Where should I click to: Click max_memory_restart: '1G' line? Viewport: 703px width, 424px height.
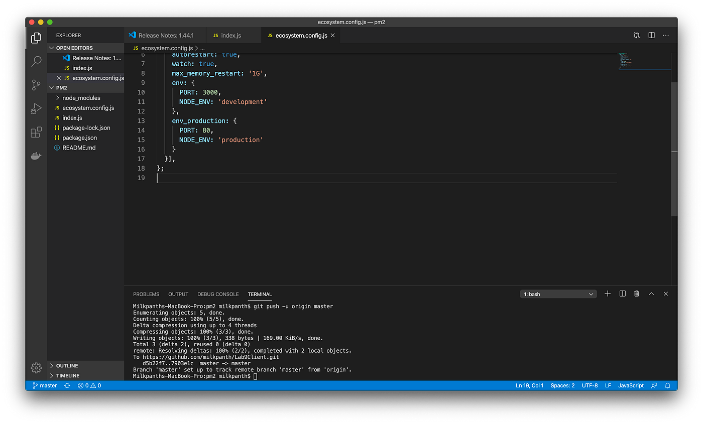(x=219, y=73)
